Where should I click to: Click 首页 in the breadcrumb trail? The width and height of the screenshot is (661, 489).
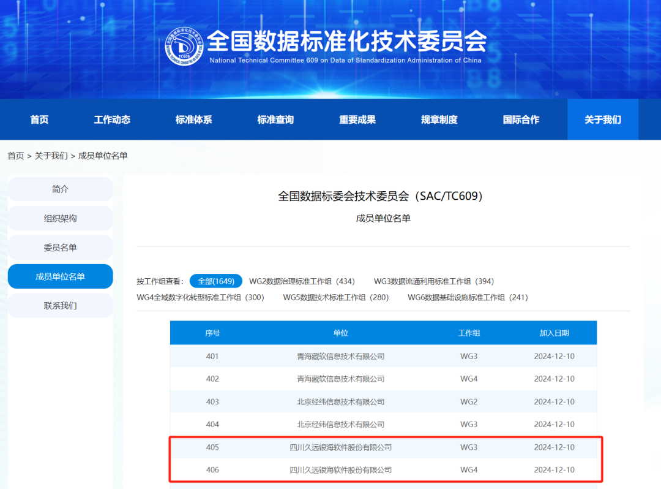click(x=15, y=156)
